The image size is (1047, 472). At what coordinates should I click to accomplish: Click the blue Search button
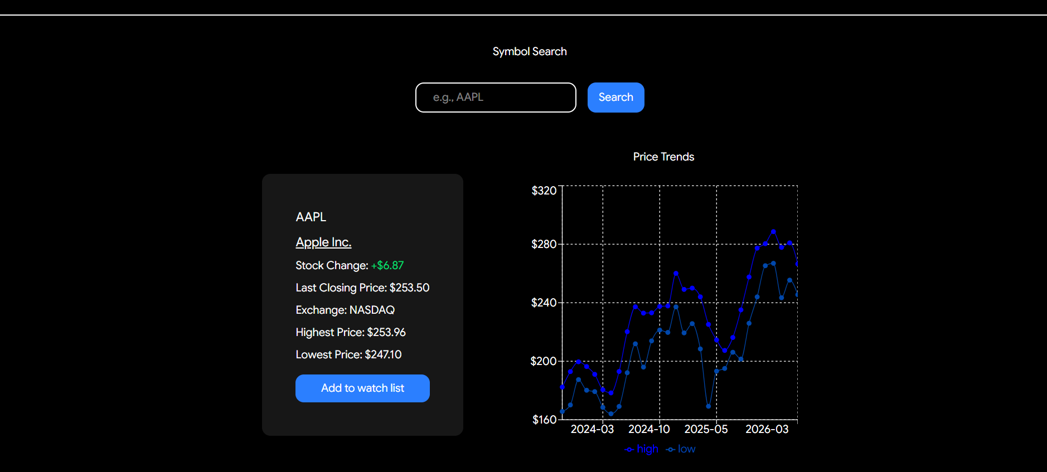tap(615, 98)
